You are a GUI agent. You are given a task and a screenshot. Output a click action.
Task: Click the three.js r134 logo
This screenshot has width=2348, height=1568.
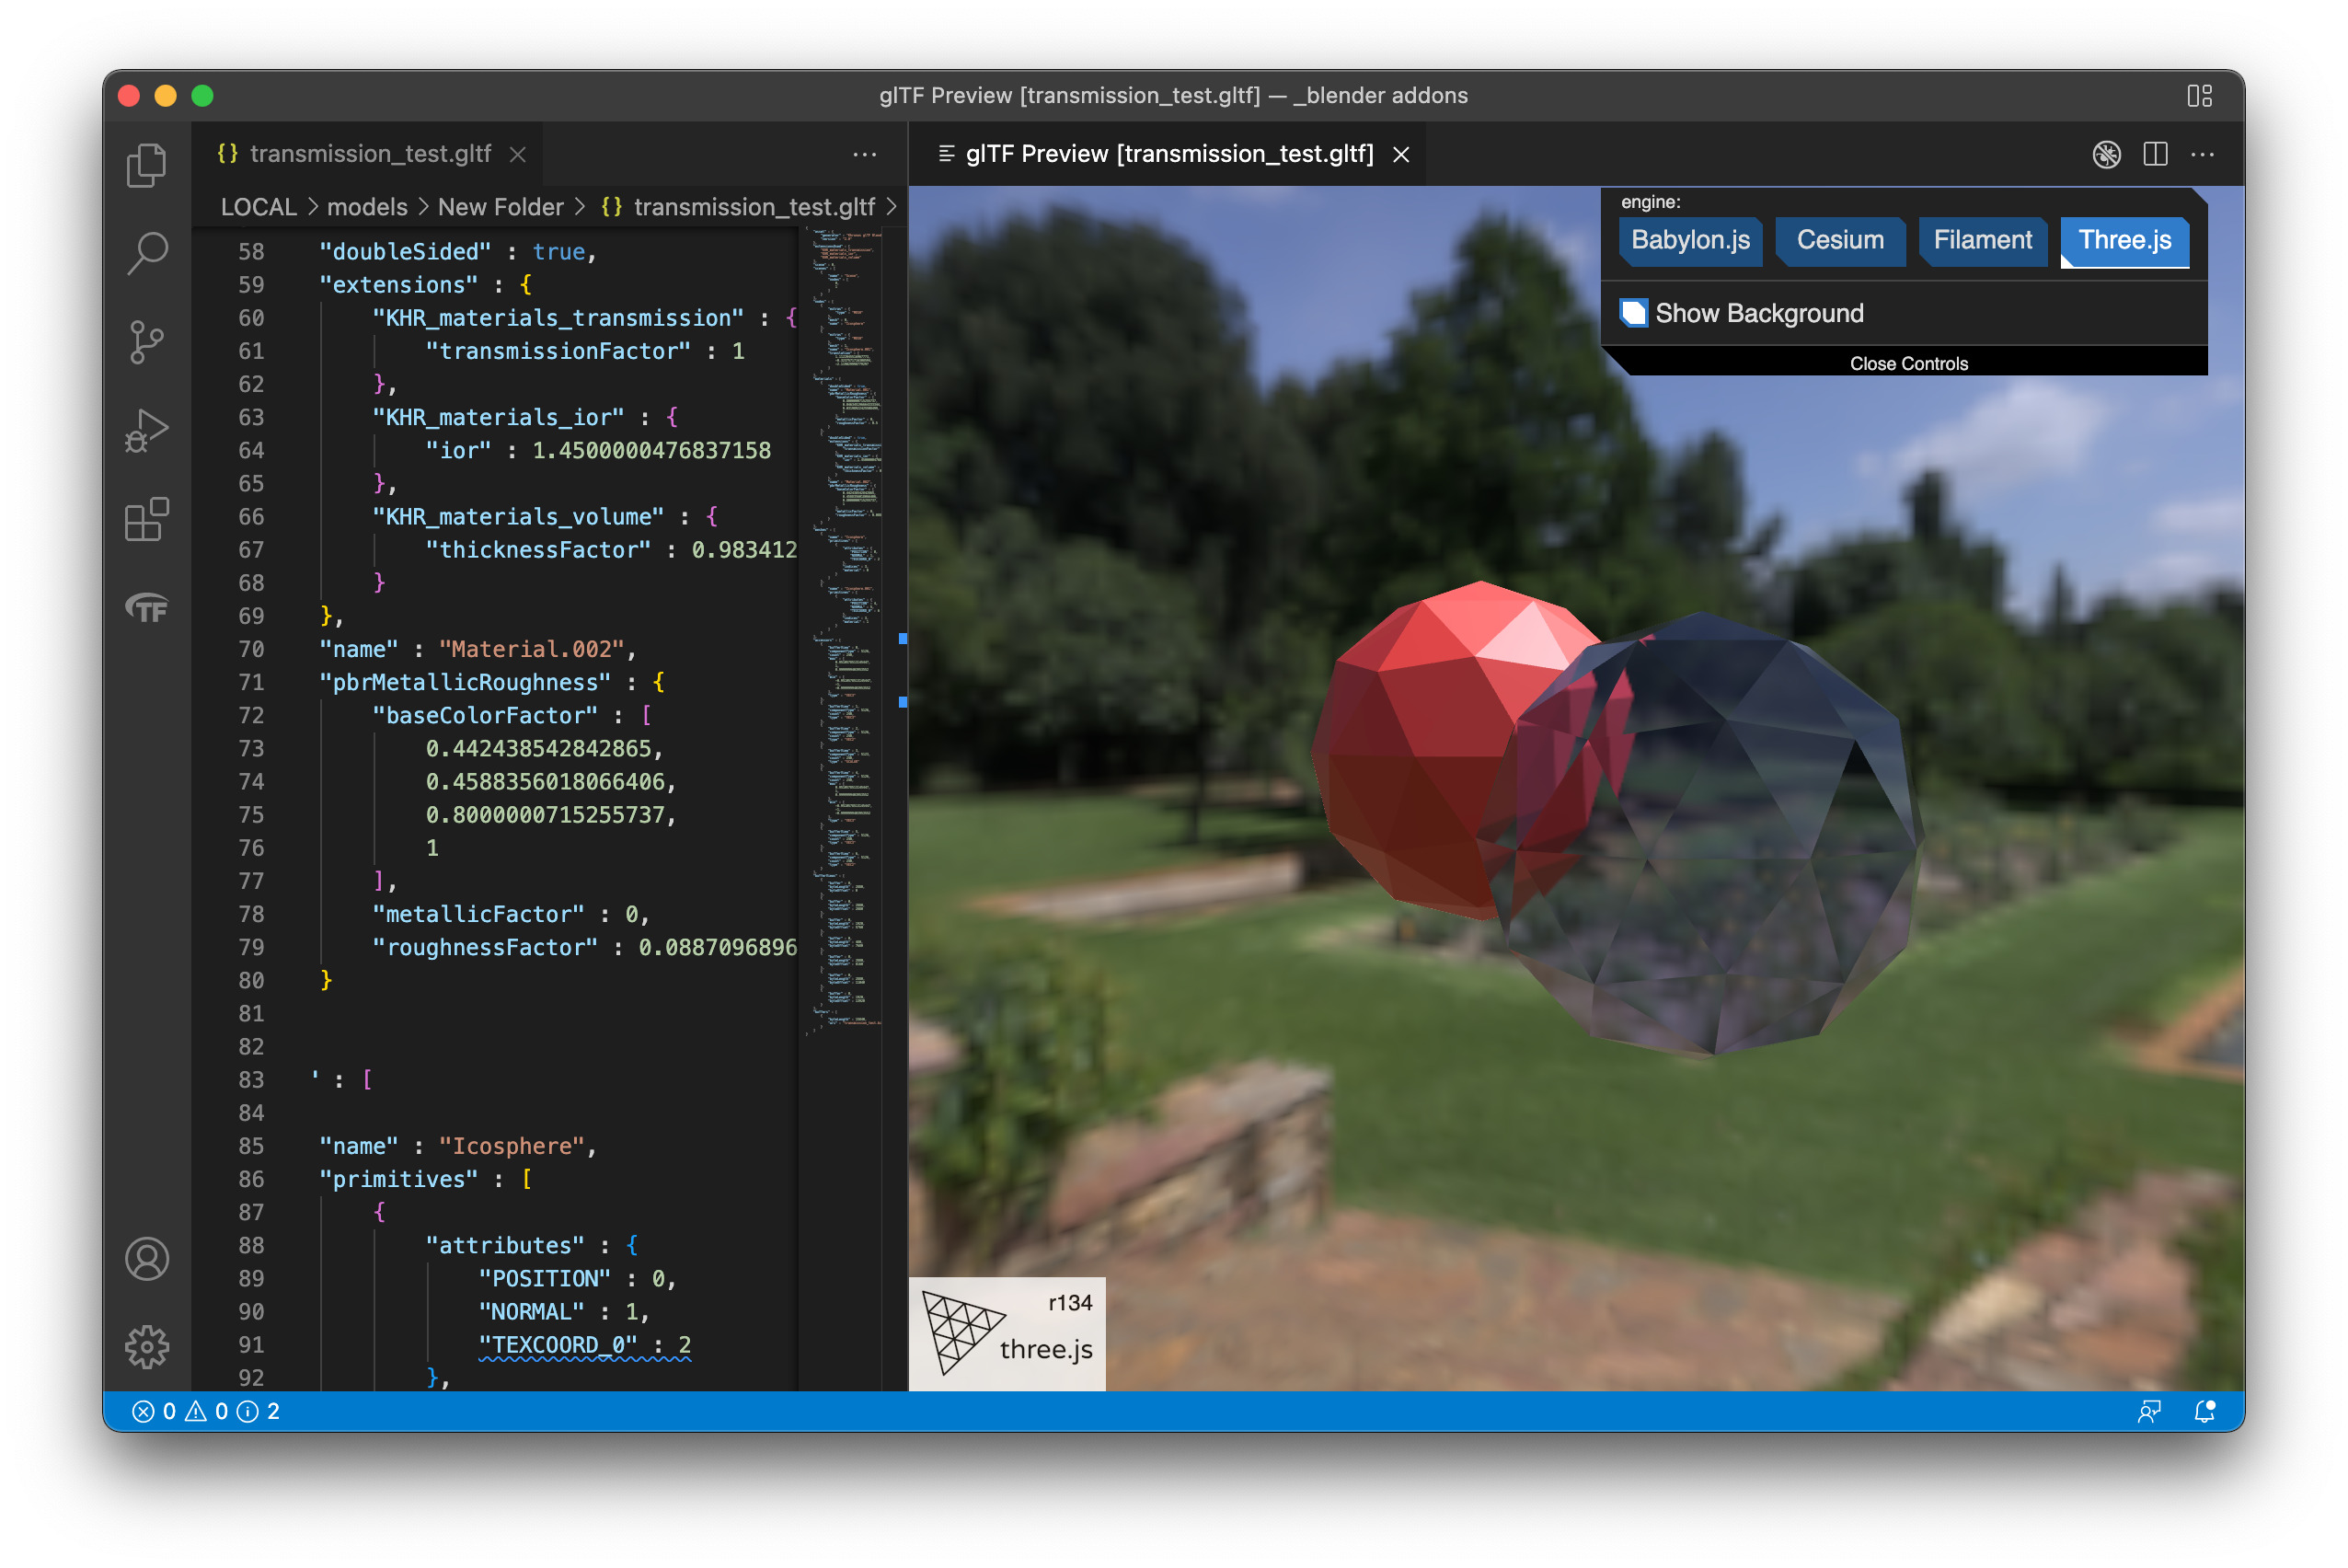pyautogui.click(x=1007, y=1333)
